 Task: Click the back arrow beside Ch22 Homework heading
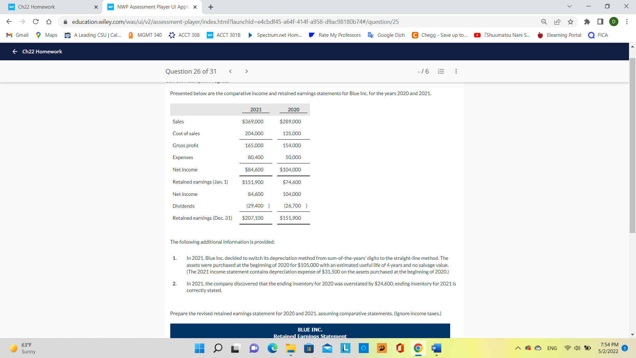15,51
